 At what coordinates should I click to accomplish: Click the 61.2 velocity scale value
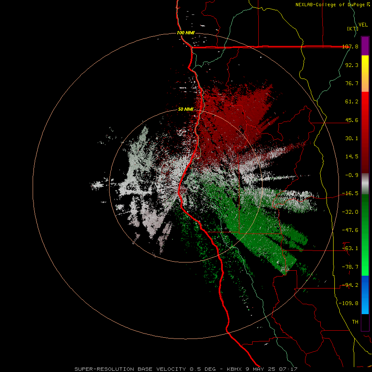tap(352, 102)
